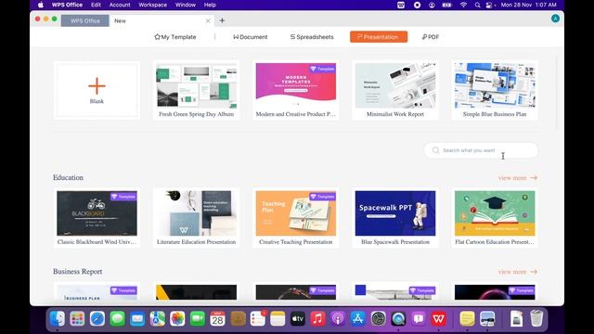Viewport: 594px width, 334px height.
Task: Open Minimalist Work Report template
Action: coord(395,90)
